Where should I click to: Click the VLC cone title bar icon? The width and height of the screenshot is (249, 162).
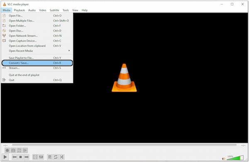tap(5, 4)
